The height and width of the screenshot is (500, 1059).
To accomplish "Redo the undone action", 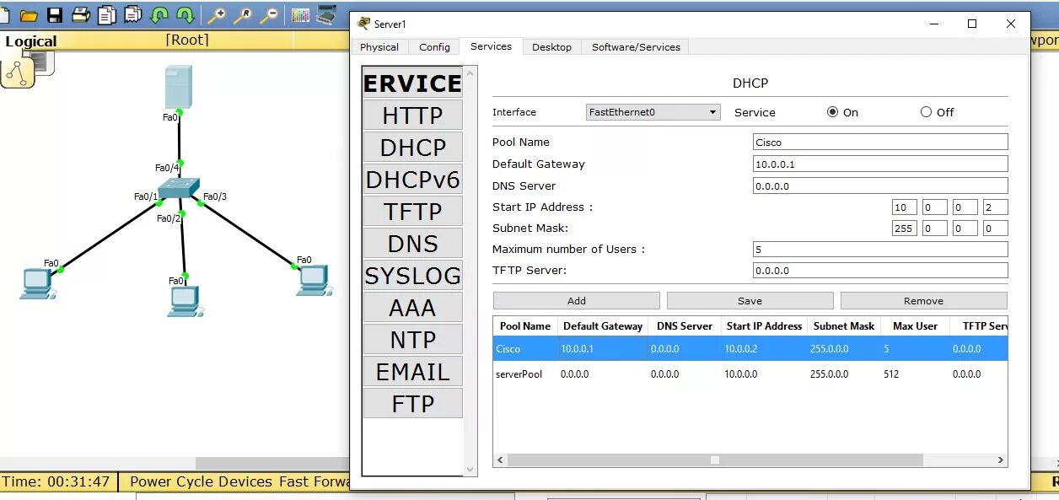I will [184, 14].
